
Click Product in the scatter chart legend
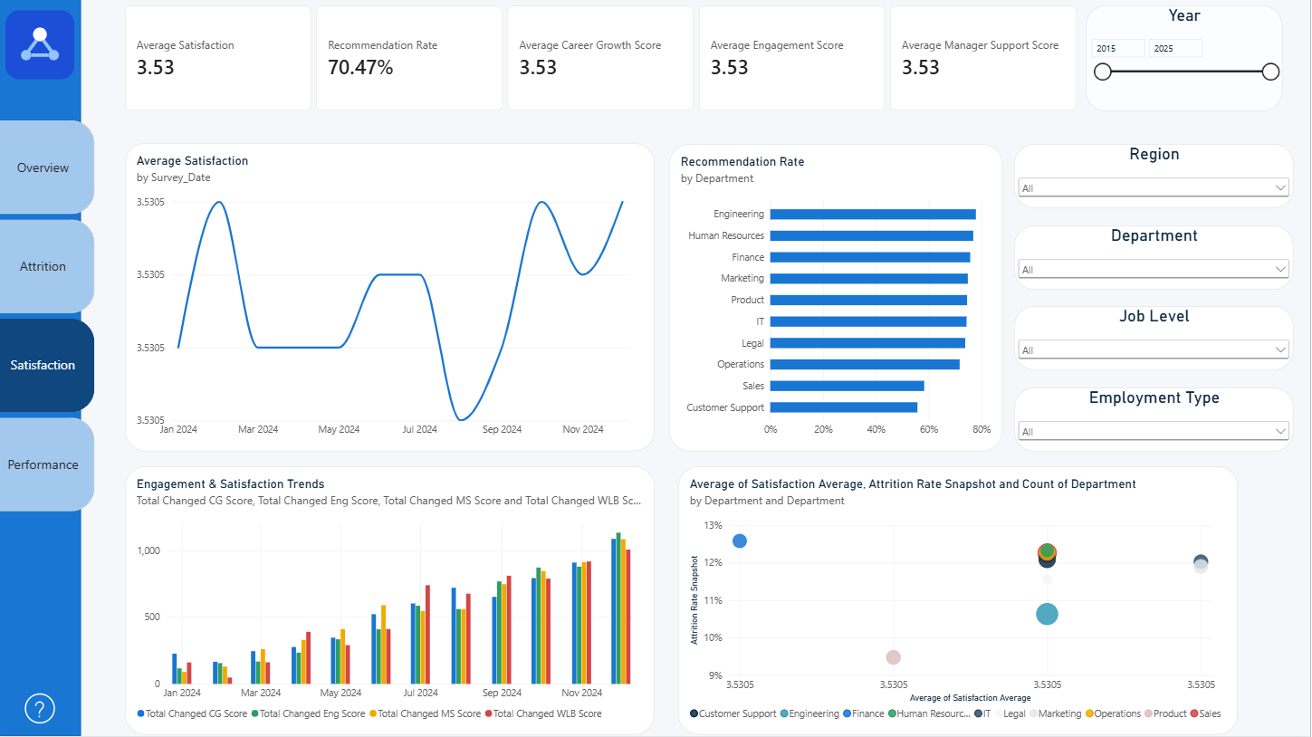coord(1166,713)
